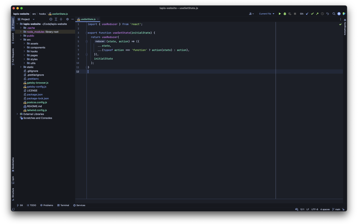Expand the node_modules folder
Screen dimensions: 358x224
20,32
